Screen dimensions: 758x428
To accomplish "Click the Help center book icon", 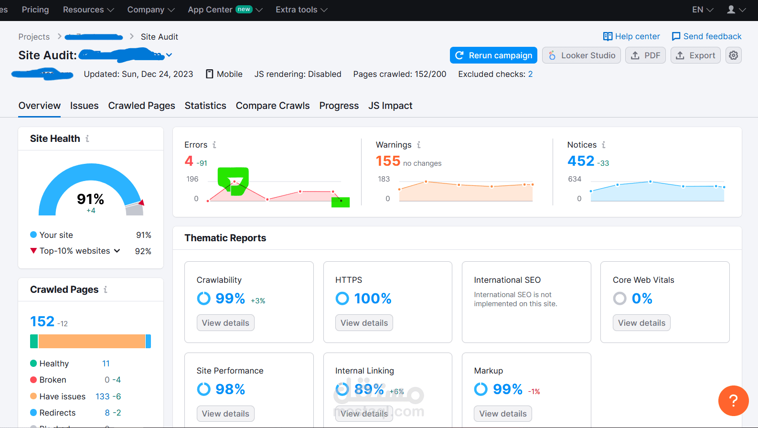I will [x=608, y=36].
